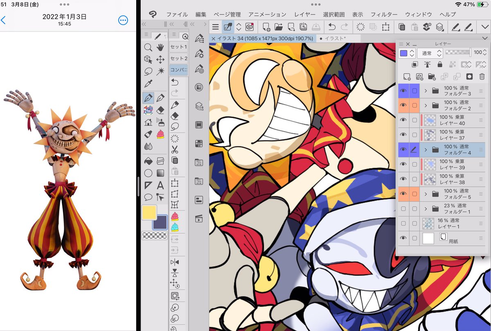Hide フォルダー 3 layer with eye icon
Image resolution: width=491 pixels, height=331 pixels.
pyautogui.click(x=403, y=91)
